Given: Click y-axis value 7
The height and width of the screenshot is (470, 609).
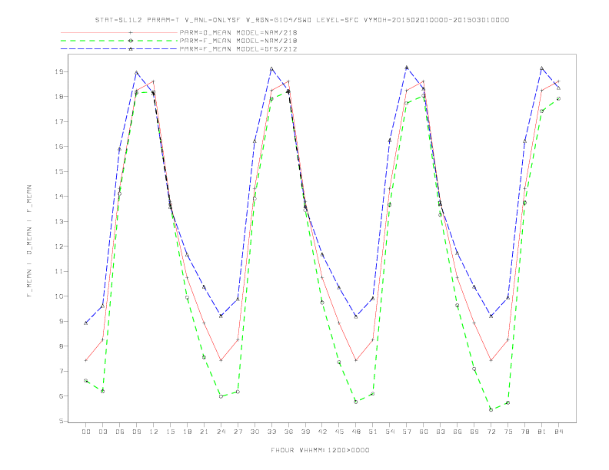Looking at the screenshot, I should (x=62, y=371).
